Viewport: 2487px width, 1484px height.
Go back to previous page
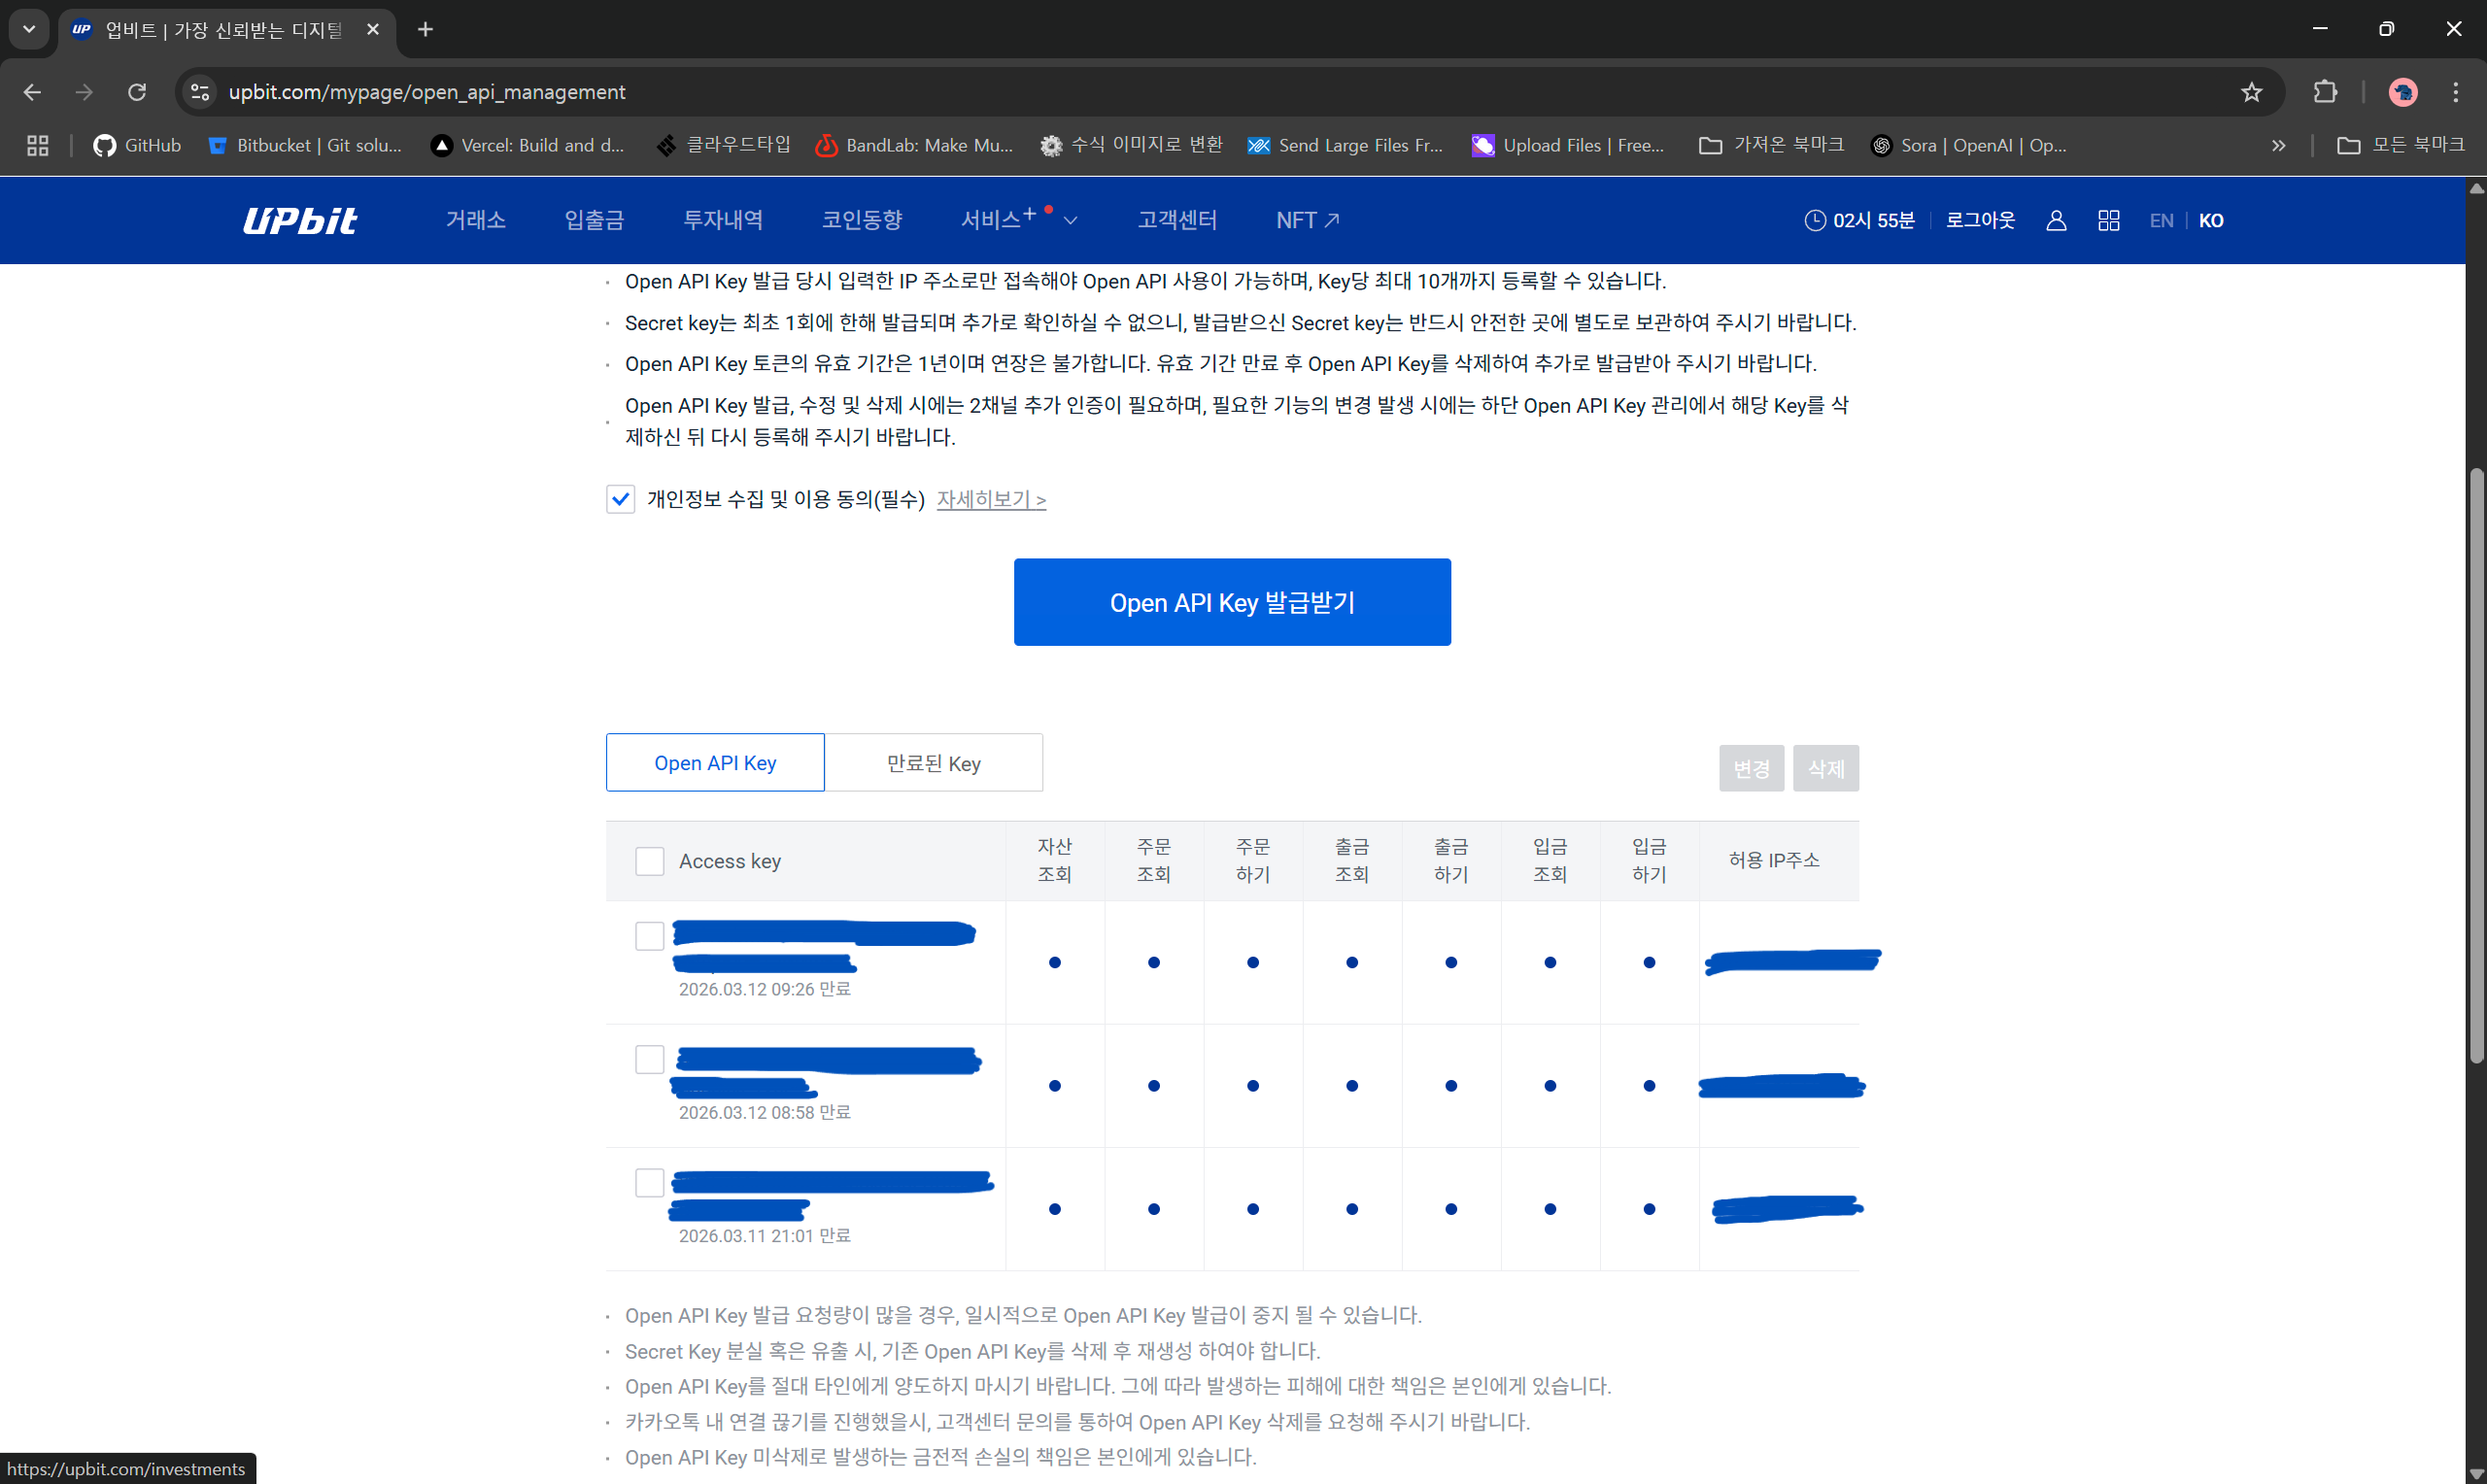[32, 92]
